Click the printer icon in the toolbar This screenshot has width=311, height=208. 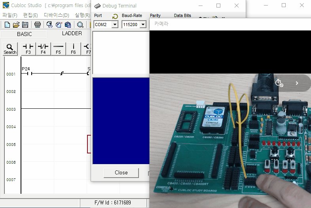coord(38,25)
